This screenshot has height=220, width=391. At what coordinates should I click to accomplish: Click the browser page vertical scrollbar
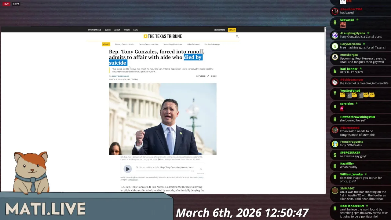pos(325,110)
